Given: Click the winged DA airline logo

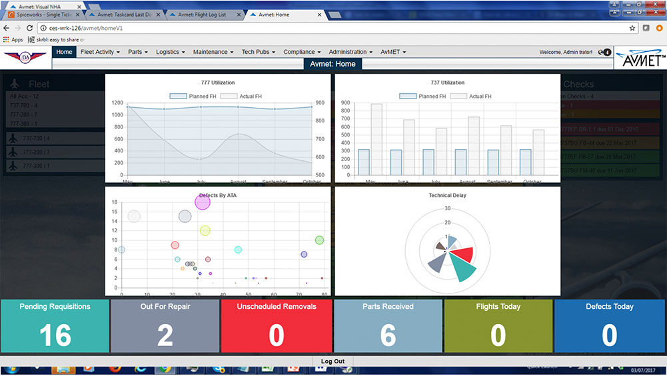Looking at the screenshot, I should click(25, 57).
